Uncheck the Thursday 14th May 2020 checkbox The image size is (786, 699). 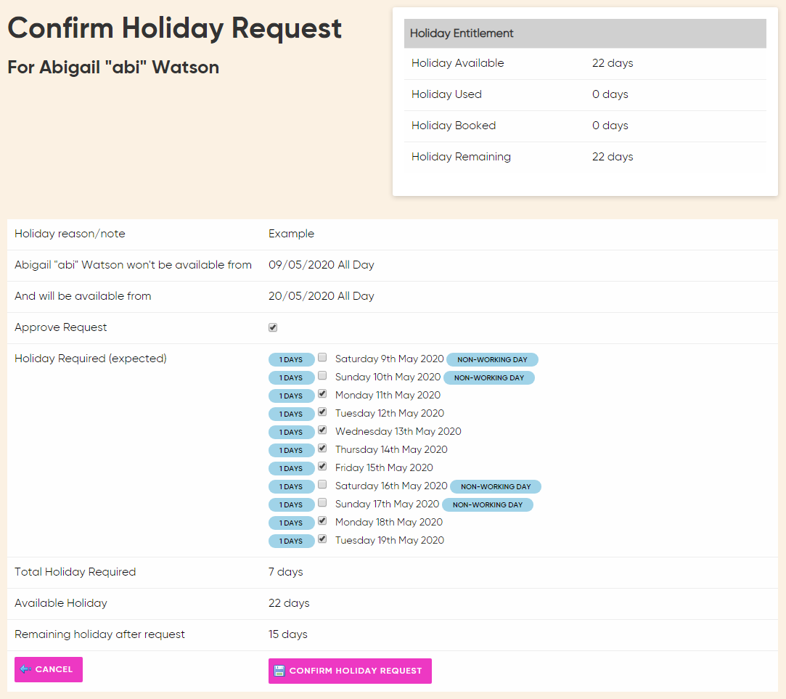(322, 448)
